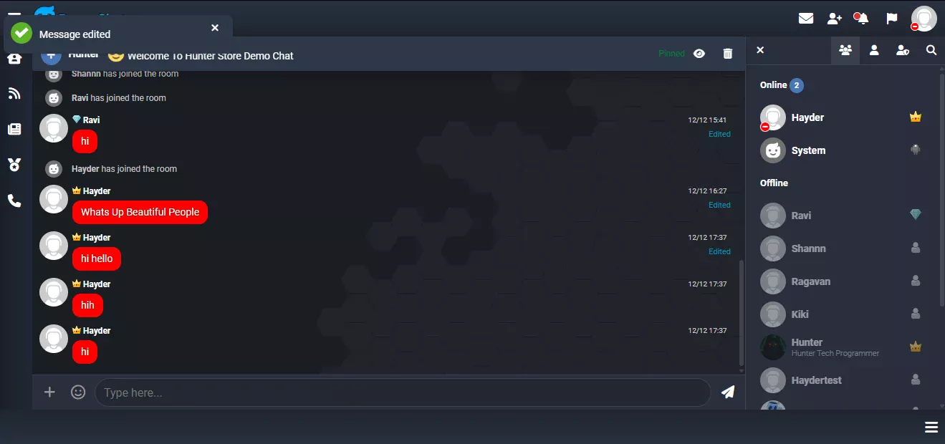Delete the pinned message with trash icon
Viewport: 945px width, 444px height.
click(x=728, y=54)
